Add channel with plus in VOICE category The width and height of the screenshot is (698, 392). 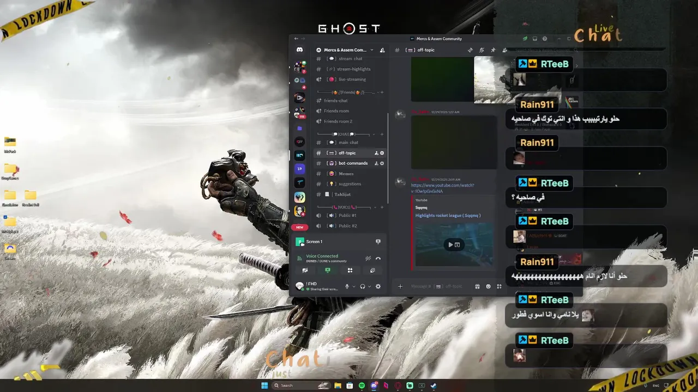[x=382, y=207]
